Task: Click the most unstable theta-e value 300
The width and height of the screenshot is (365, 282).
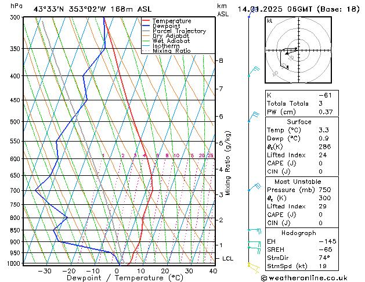Action: tap(325, 198)
